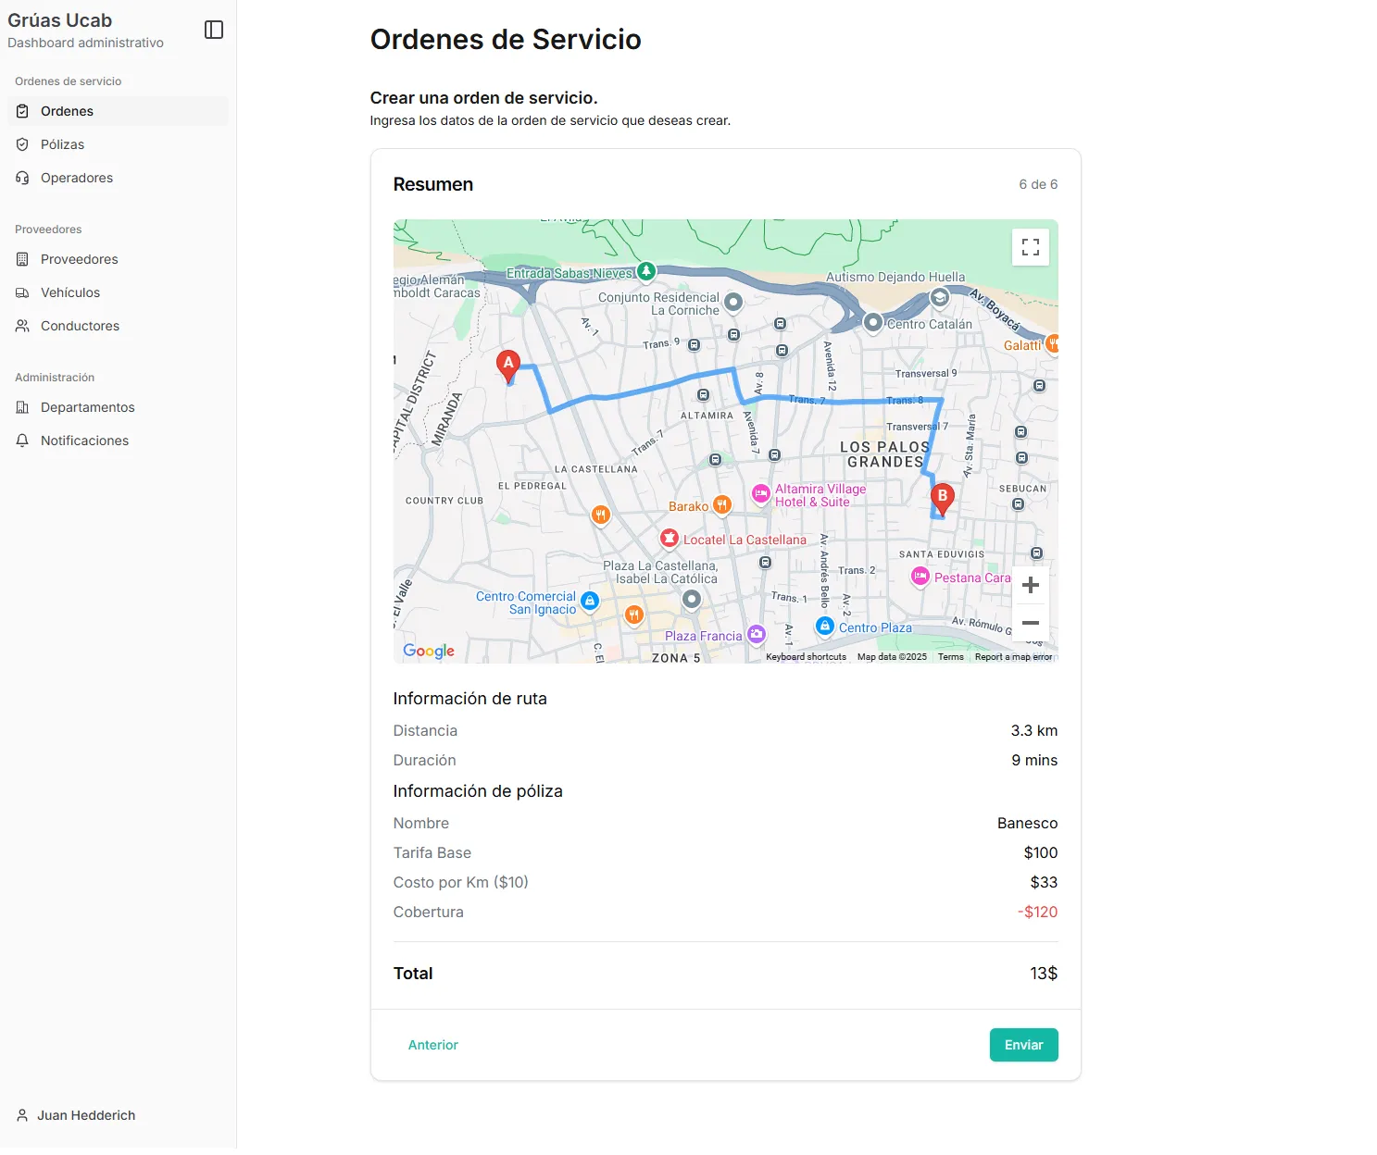This screenshot has height=1155, width=1377.
Task: Click the Conductores users icon
Action: click(22, 326)
